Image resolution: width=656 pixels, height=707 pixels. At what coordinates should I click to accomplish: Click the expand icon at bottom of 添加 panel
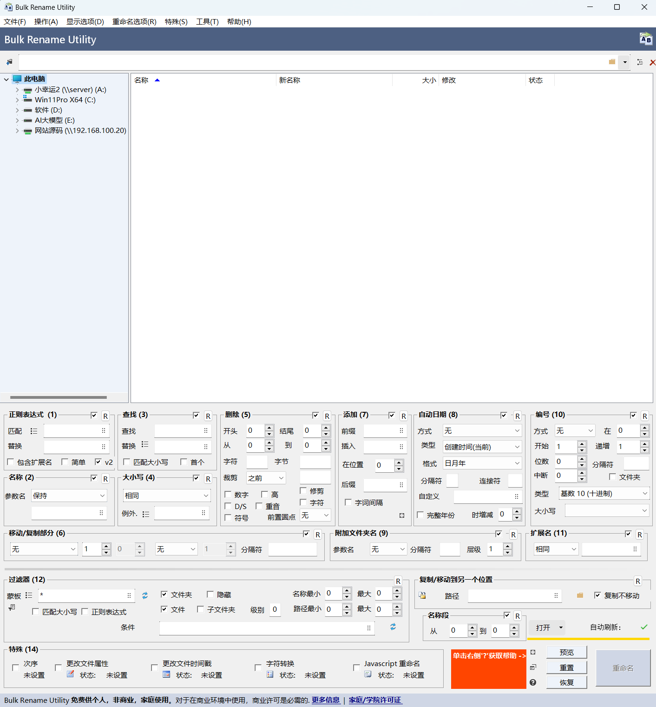click(x=402, y=515)
